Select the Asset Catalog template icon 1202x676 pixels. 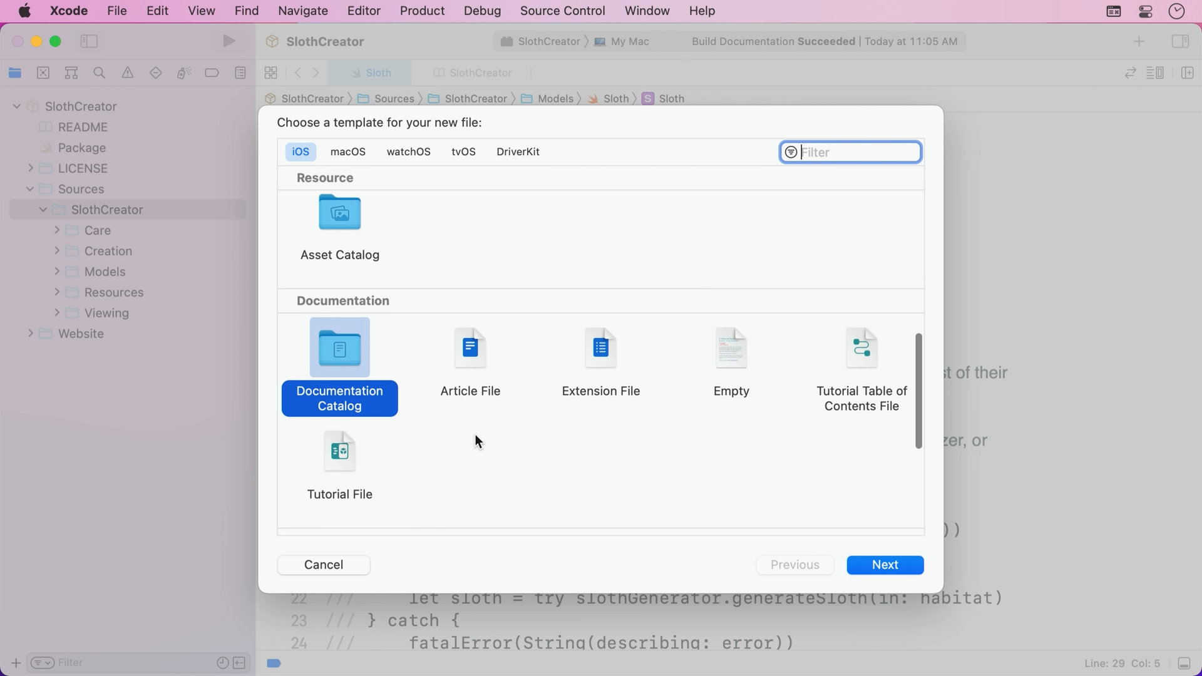339,213
